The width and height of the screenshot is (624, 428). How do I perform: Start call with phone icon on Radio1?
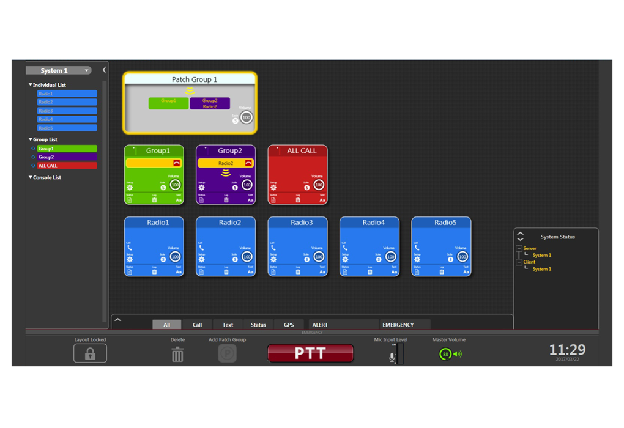[129, 248]
